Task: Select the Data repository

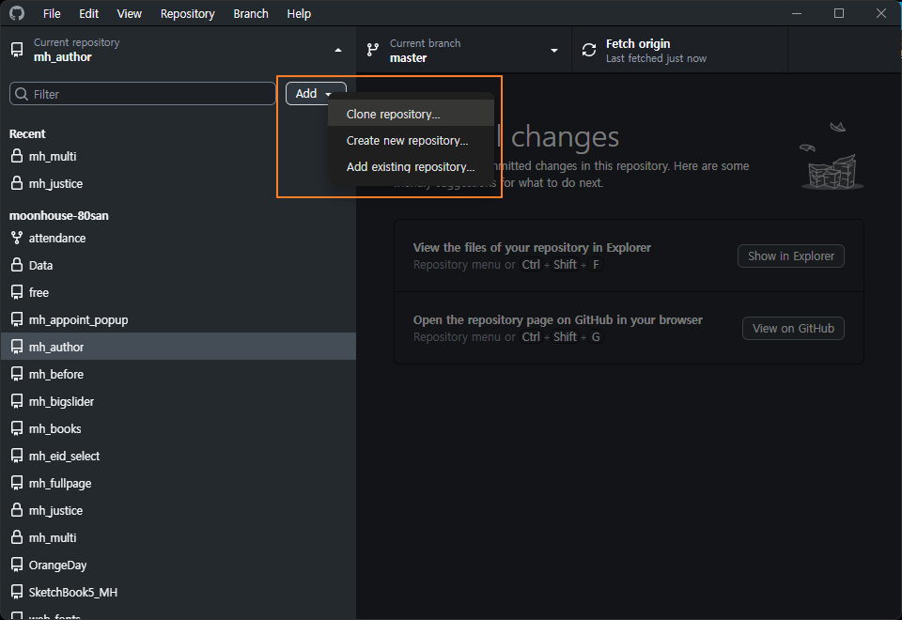Action: pos(178,265)
